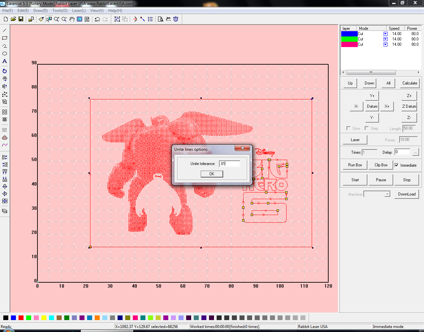Image resolution: width=424 pixels, height=332 pixels.
Task: Pick the black color in bottom palette
Action: (6, 318)
